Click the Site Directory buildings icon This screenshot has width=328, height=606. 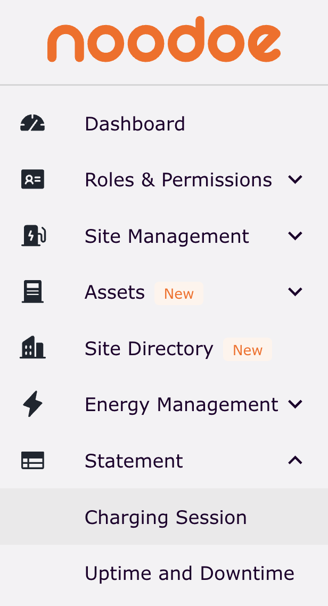(x=32, y=348)
